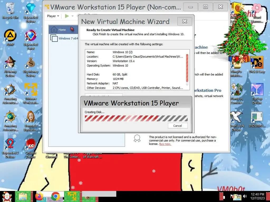The image size is (270, 202).
Task: Open the Bejeweled Twist desktop shortcut
Action: pos(31,39)
